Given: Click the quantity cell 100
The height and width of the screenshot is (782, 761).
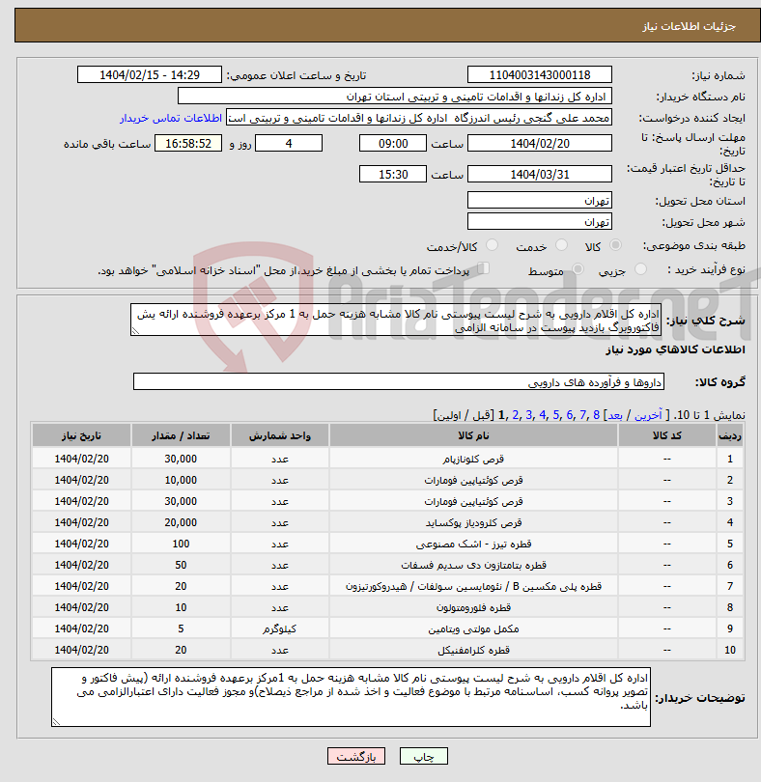Looking at the screenshot, I should tap(181, 544).
